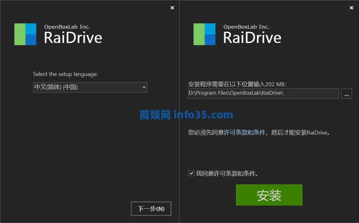Image resolution: width=359 pixels, height=223 pixels.
Task: Click the info35.com watermark text
Action: (x=203, y=114)
